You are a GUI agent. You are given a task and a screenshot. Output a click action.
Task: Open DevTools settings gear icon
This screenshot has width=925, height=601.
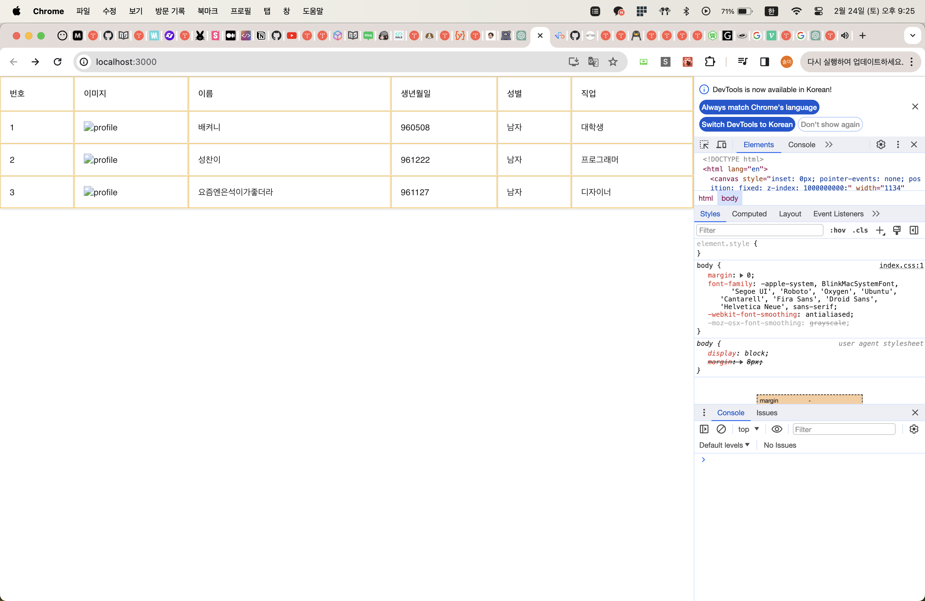[x=881, y=145]
